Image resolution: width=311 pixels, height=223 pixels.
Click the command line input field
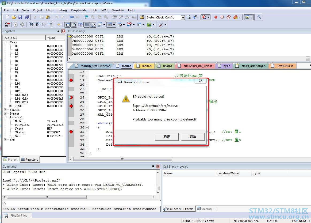pos(81,203)
